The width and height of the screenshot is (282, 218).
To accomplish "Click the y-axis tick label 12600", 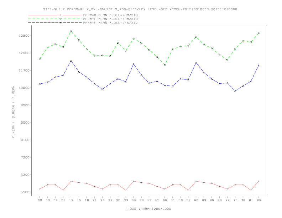I will click(24, 53).
